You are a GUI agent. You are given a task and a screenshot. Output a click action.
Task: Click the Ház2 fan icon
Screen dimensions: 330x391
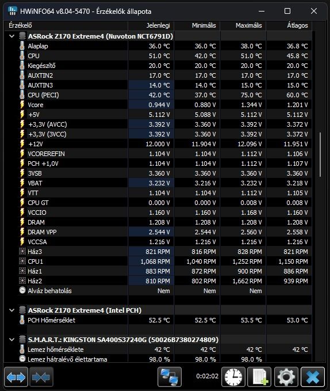click(22, 281)
